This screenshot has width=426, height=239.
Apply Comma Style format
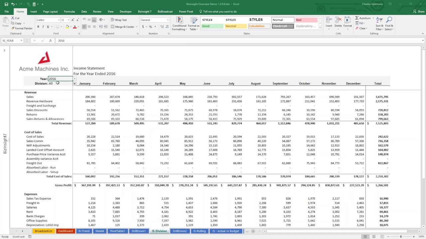pyautogui.click(x=156, y=27)
